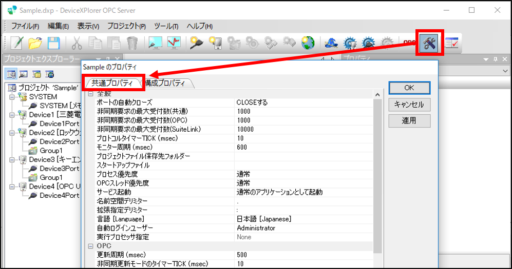Image resolution: width=512 pixels, height=269 pixels.
Task: Click the OK button
Action: coord(409,88)
